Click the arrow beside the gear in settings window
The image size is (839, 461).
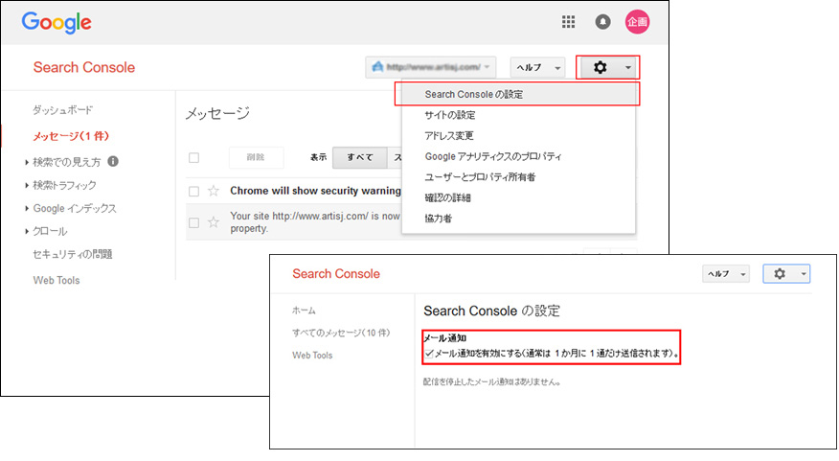click(x=804, y=274)
